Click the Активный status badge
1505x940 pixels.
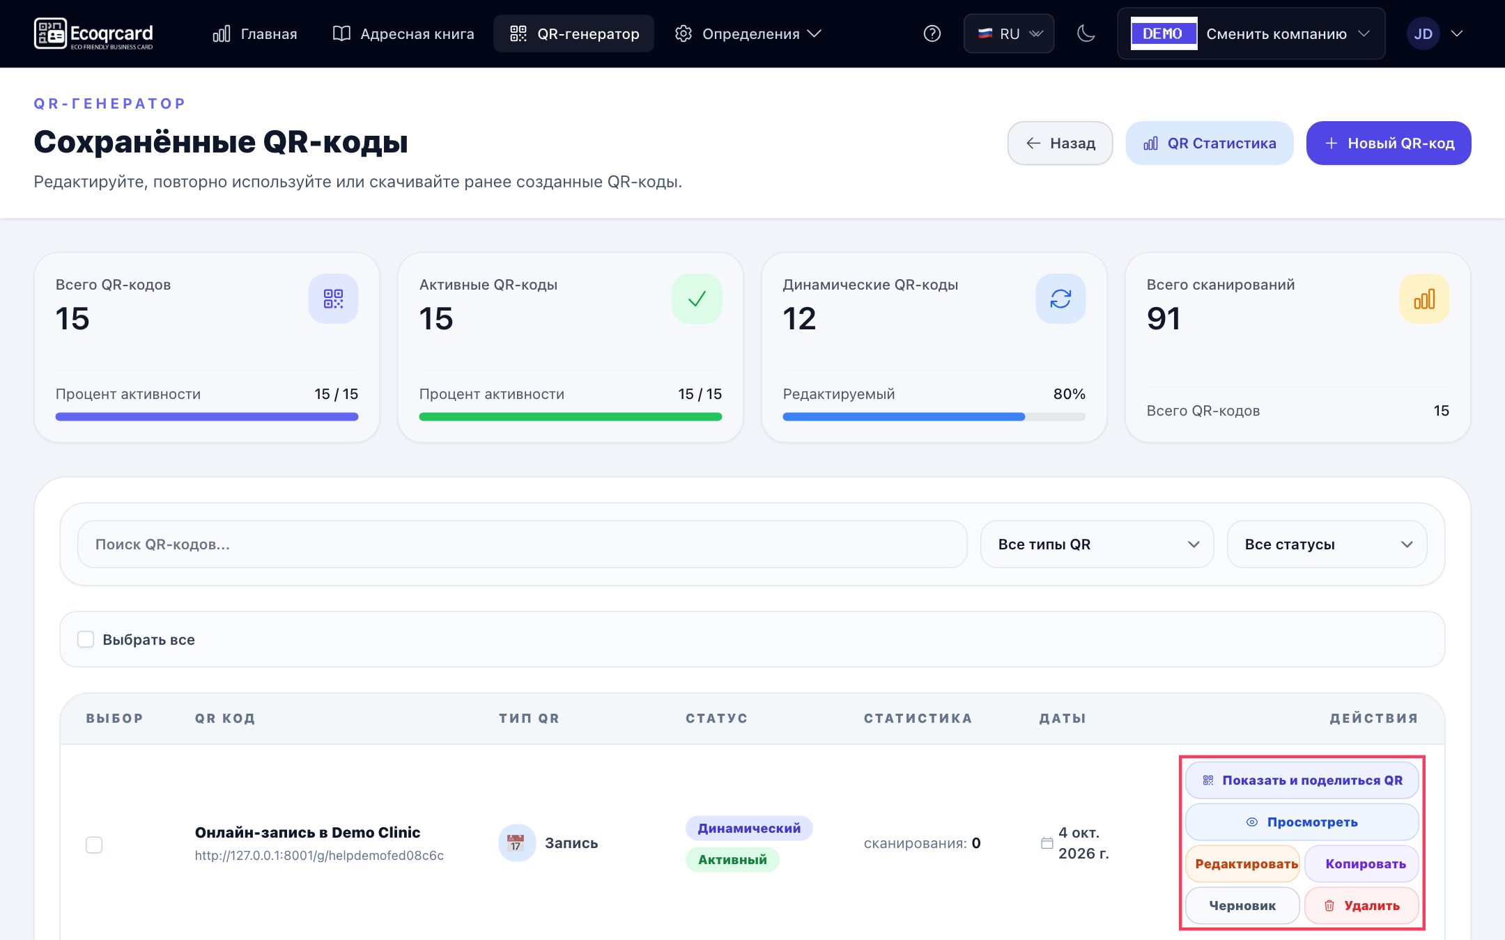pos(732,860)
